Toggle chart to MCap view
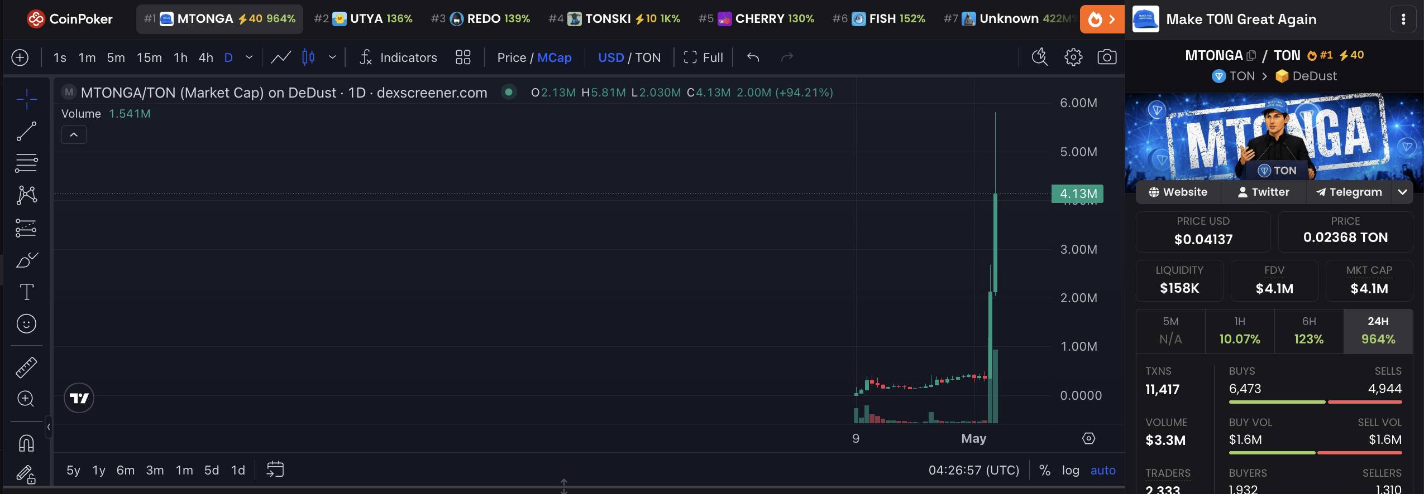This screenshot has width=1424, height=494. 555,57
